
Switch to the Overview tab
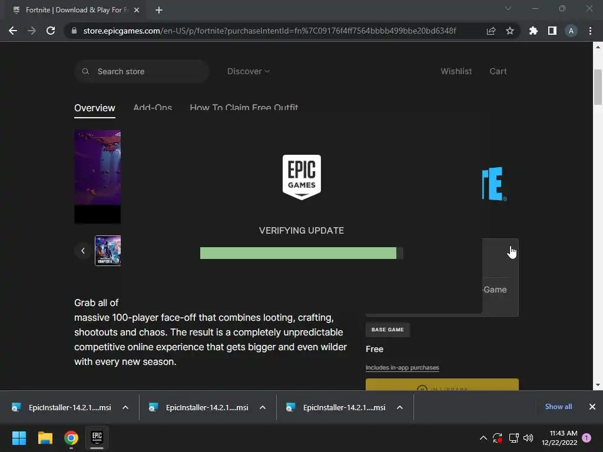pos(95,108)
